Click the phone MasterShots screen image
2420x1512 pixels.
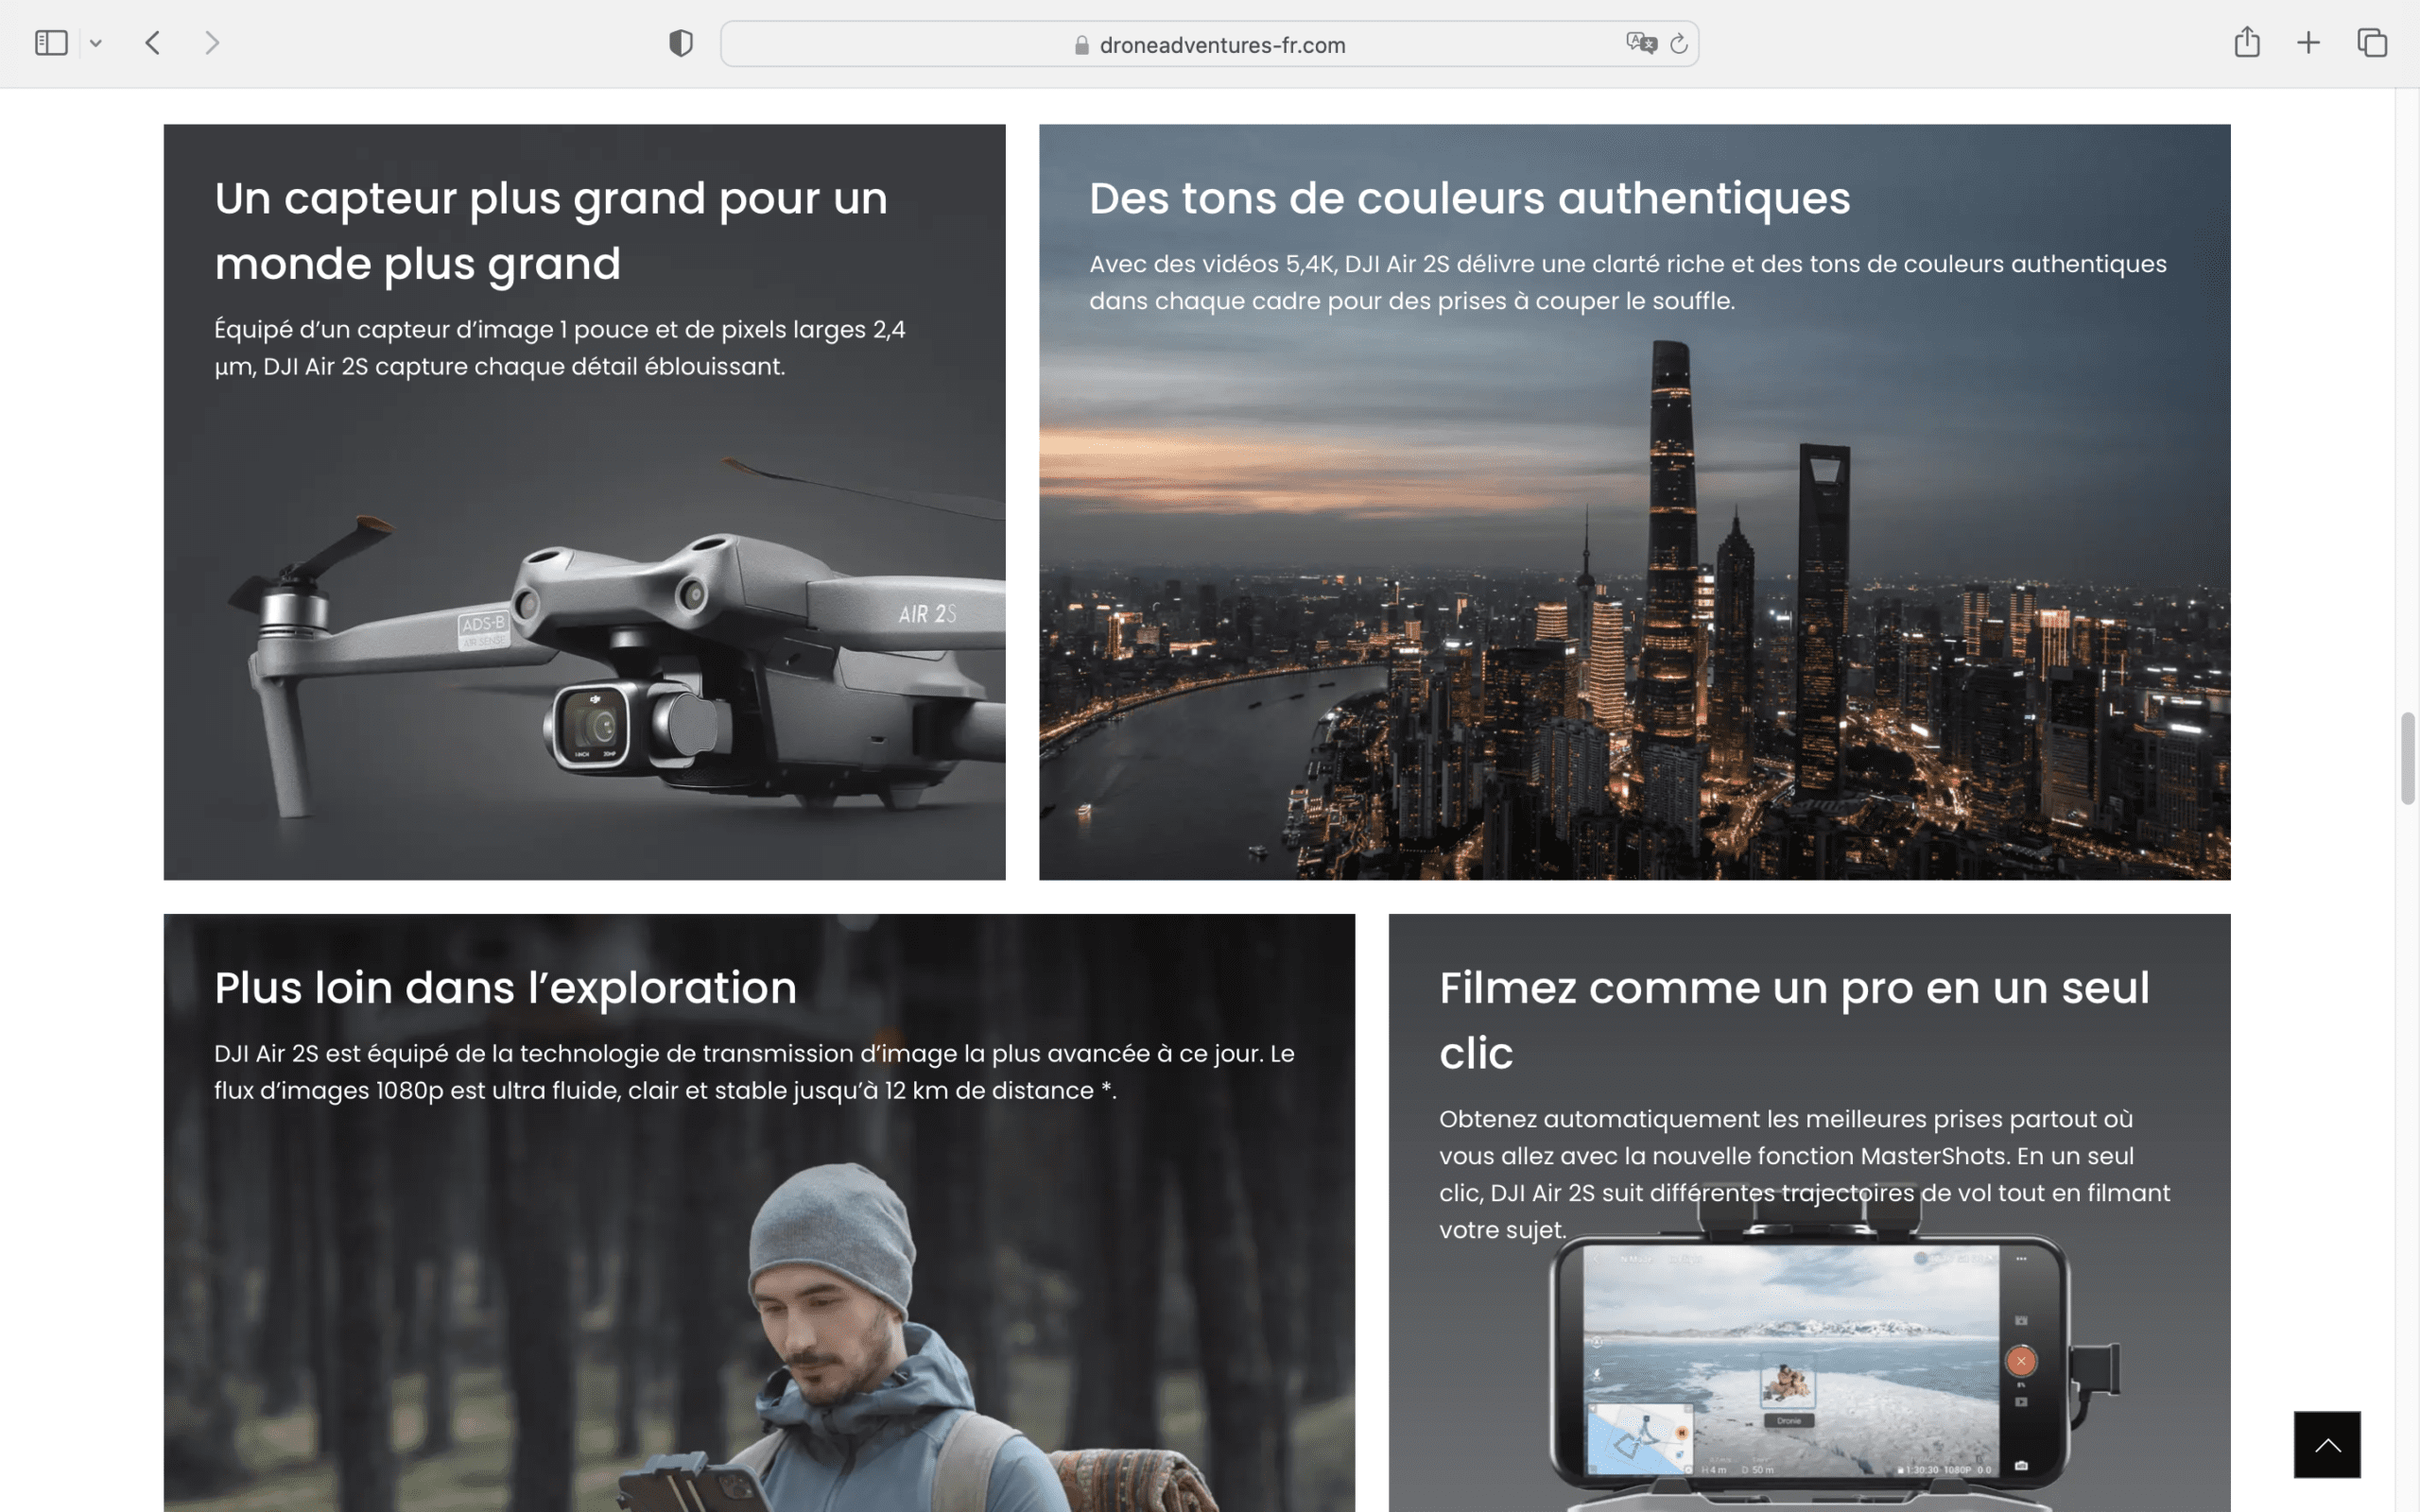coord(1790,1360)
